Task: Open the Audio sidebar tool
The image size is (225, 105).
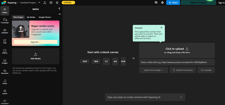Action: click(5, 82)
